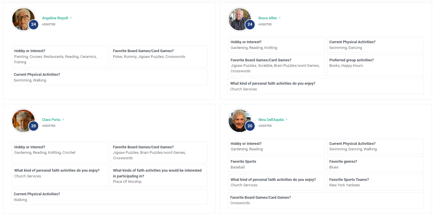Click the 24 score badge on Angelina Rispoli
Image resolution: width=434 pixels, height=216 pixels.
point(33,24)
